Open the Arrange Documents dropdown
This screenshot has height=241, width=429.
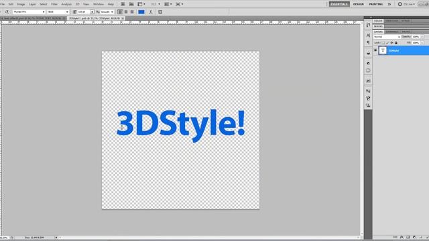[x=168, y=4]
